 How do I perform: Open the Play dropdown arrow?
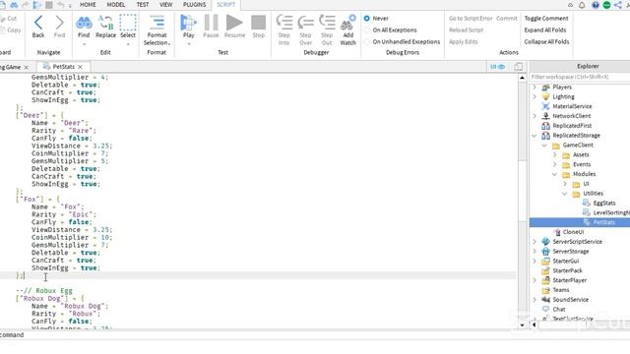(188, 44)
